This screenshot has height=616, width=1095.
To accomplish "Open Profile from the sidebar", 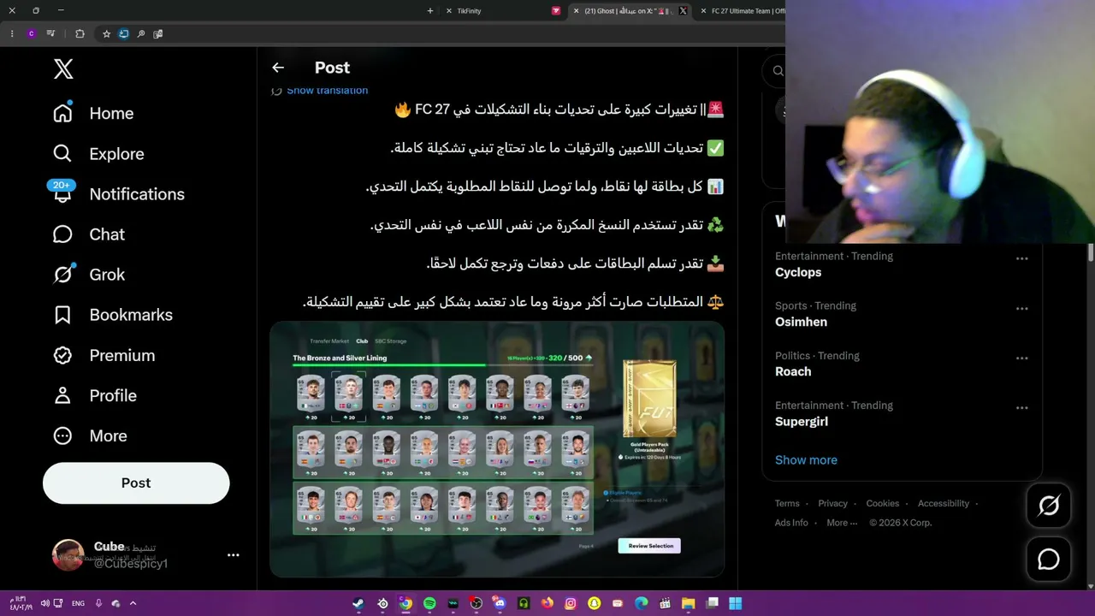I will 94,395.
